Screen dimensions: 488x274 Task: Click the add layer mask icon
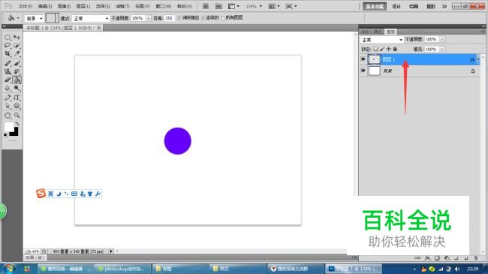(x=437, y=258)
